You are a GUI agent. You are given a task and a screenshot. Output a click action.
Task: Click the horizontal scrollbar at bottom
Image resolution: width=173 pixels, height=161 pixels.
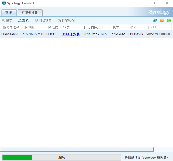tap(77, 149)
